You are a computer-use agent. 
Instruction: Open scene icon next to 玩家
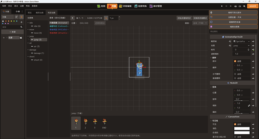pos(21,38)
